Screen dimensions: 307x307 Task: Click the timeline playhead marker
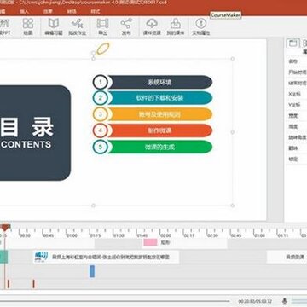pos(5,227)
